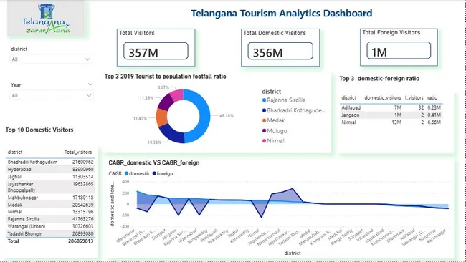Click Nirmal pink legend marker
Screen dimensions: 466x262
(264, 141)
